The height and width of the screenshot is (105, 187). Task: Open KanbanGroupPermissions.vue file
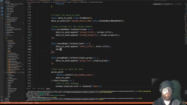point(15,66)
